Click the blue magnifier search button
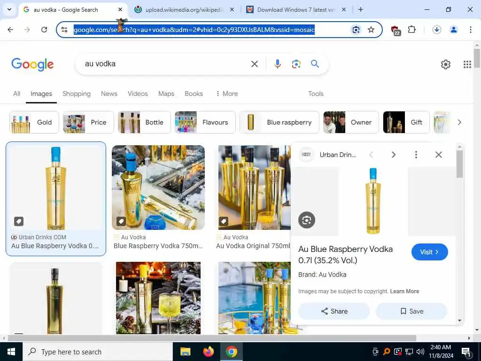Screen dimensions: 481x361 315,64
